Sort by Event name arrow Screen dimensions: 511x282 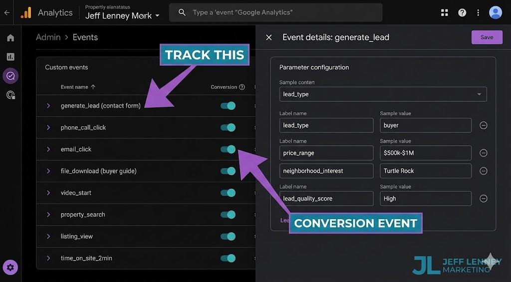coord(93,87)
